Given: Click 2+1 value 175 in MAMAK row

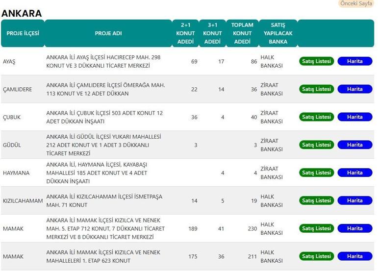Looking at the screenshot, I should pos(193,257).
